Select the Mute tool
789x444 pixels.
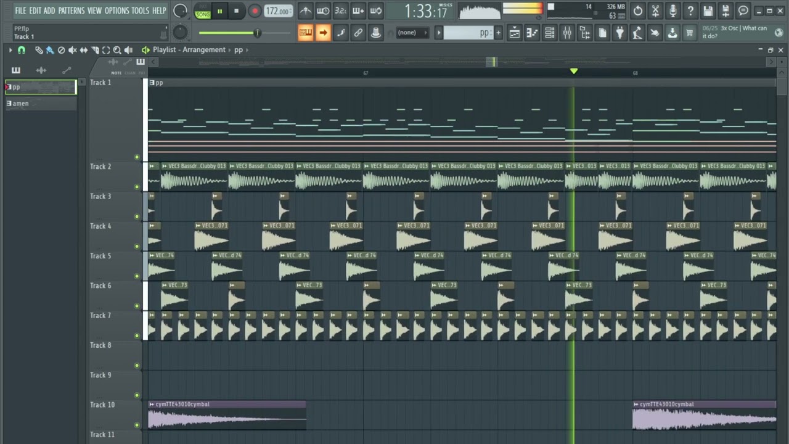[72, 50]
